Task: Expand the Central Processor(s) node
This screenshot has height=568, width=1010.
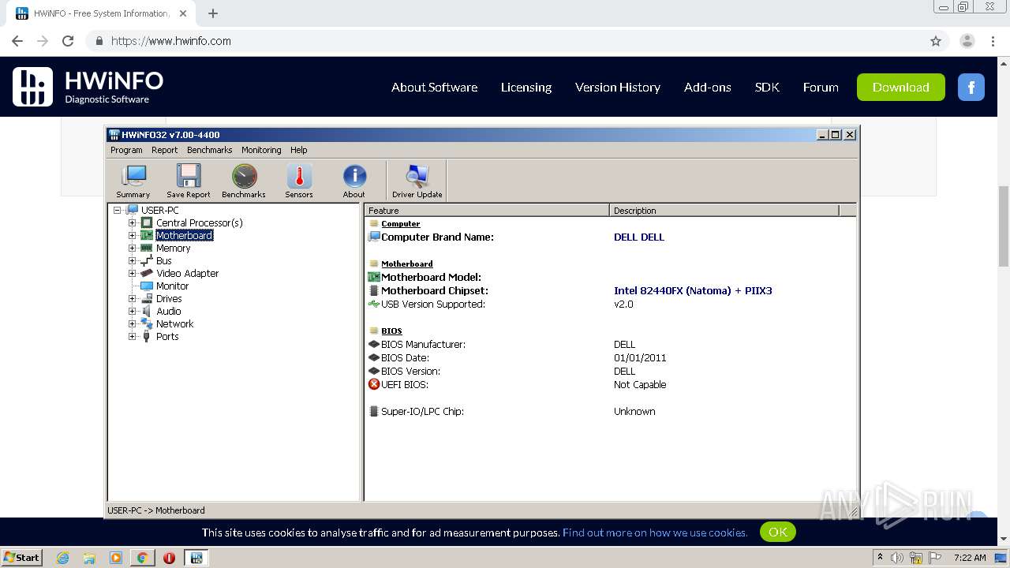Action: [133, 223]
